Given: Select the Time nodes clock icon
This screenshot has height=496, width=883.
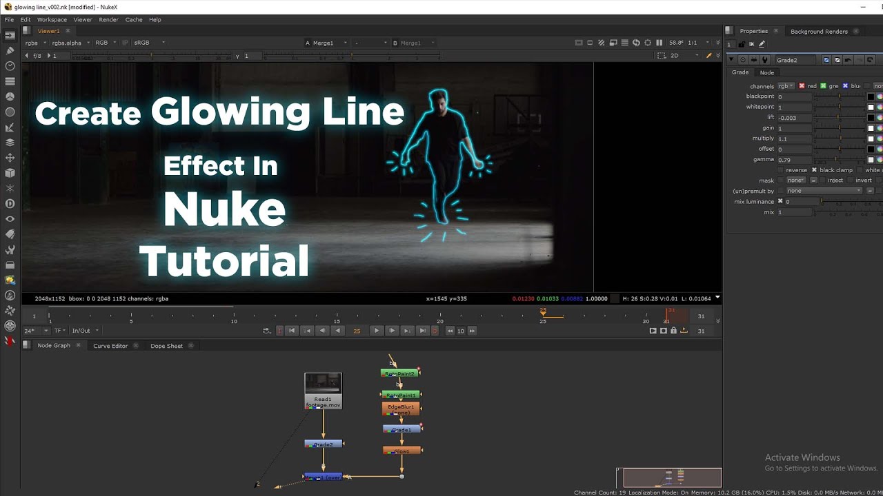Looking at the screenshot, I should 10,66.
